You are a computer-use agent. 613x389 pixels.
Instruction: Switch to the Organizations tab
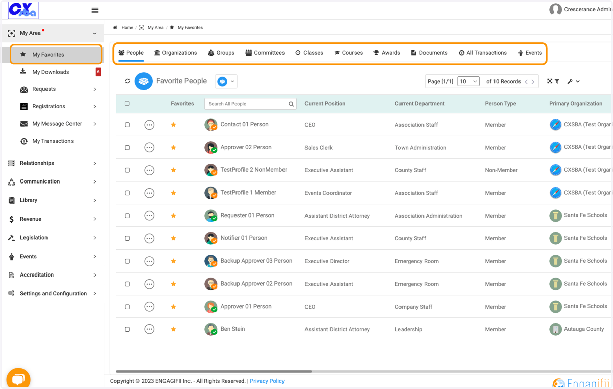pos(175,53)
